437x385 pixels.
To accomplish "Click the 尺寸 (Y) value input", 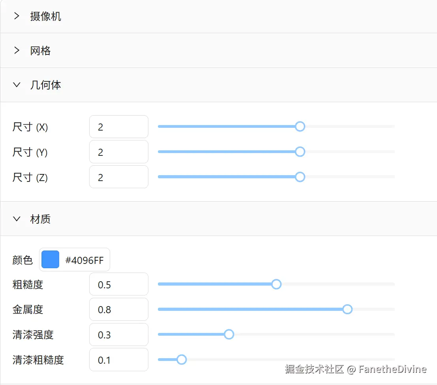I will tap(119, 152).
